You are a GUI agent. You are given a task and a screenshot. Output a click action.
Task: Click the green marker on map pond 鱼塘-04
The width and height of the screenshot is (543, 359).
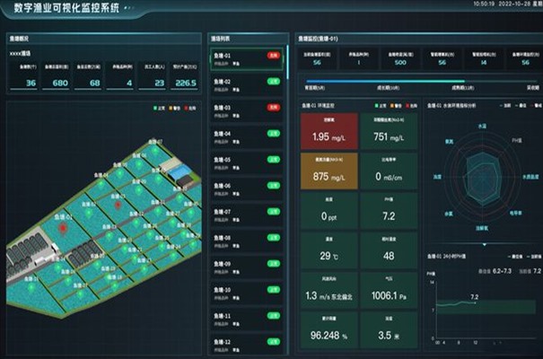tap(101, 184)
